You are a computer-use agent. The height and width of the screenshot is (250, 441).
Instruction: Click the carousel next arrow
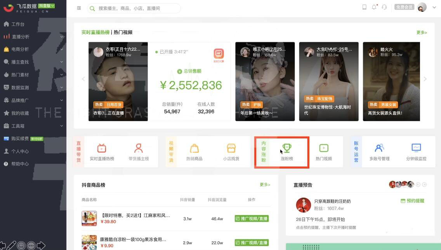425,79
